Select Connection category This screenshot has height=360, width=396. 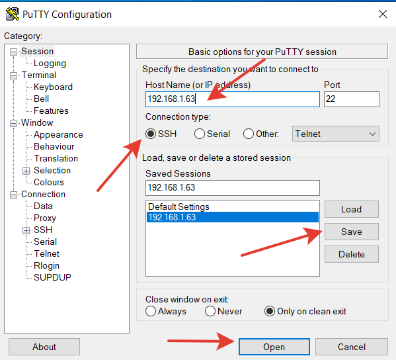(43, 194)
